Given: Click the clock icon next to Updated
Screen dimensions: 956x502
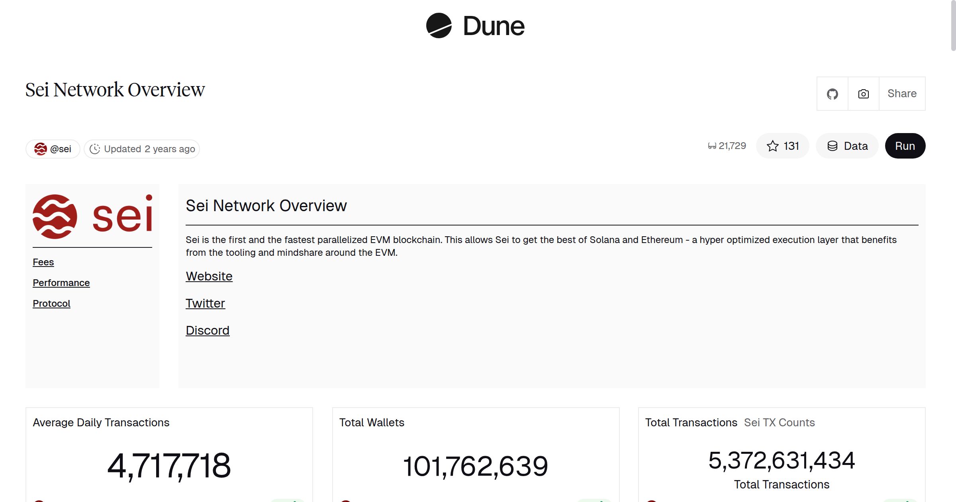Looking at the screenshot, I should coord(94,149).
